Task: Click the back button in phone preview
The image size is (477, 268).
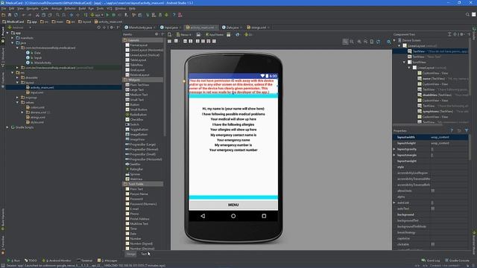Action: [x=203, y=216]
